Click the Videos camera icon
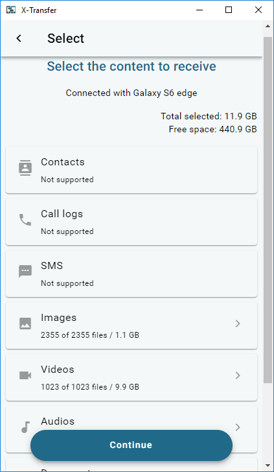The width and height of the screenshot is (274, 472). (x=25, y=375)
